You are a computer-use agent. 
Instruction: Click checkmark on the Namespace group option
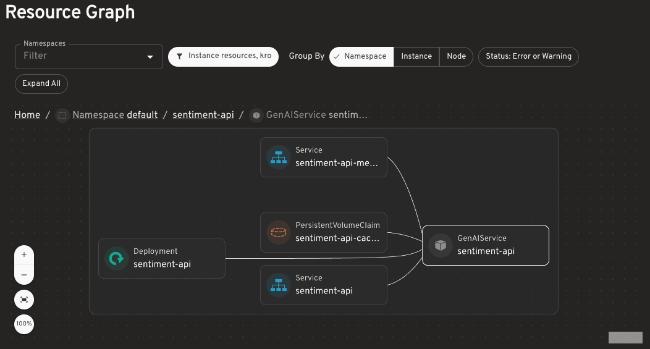coord(337,57)
